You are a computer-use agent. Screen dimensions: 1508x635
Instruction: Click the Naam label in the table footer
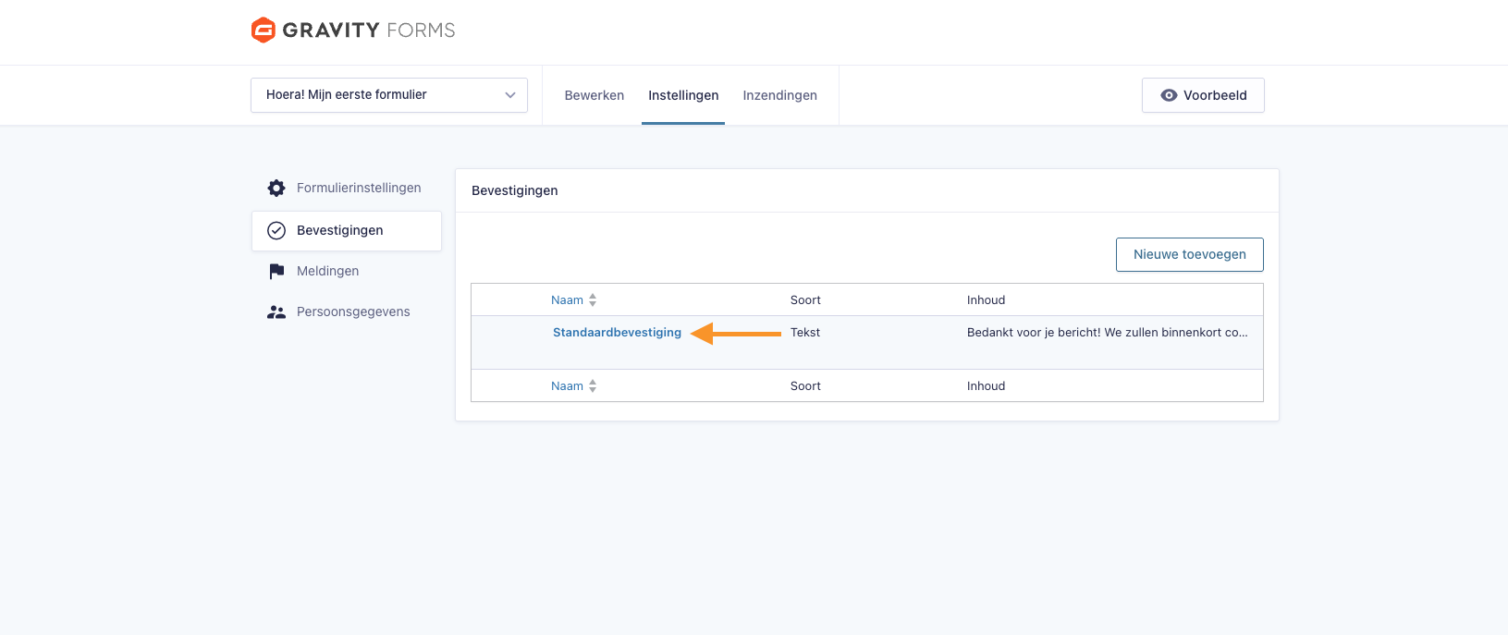click(x=567, y=386)
